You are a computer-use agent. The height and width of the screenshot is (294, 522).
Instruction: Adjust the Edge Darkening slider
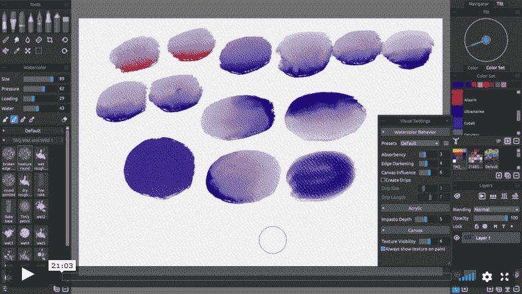(x=428, y=164)
